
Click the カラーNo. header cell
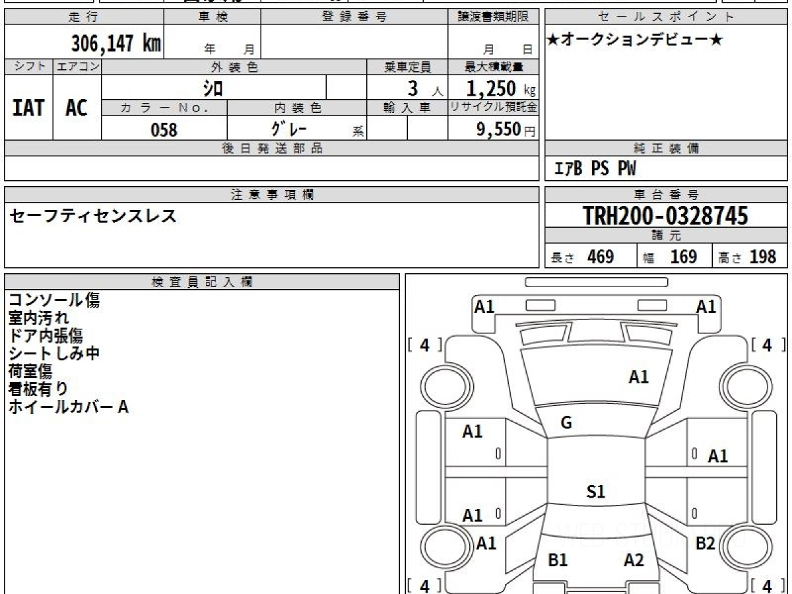pyautogui.click(x=164, y=108)
